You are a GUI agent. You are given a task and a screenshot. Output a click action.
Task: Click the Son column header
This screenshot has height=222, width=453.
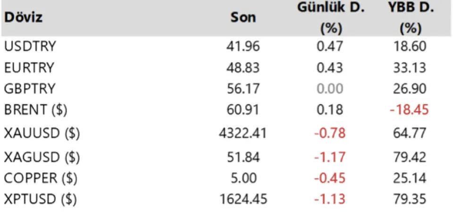point(243,18)
